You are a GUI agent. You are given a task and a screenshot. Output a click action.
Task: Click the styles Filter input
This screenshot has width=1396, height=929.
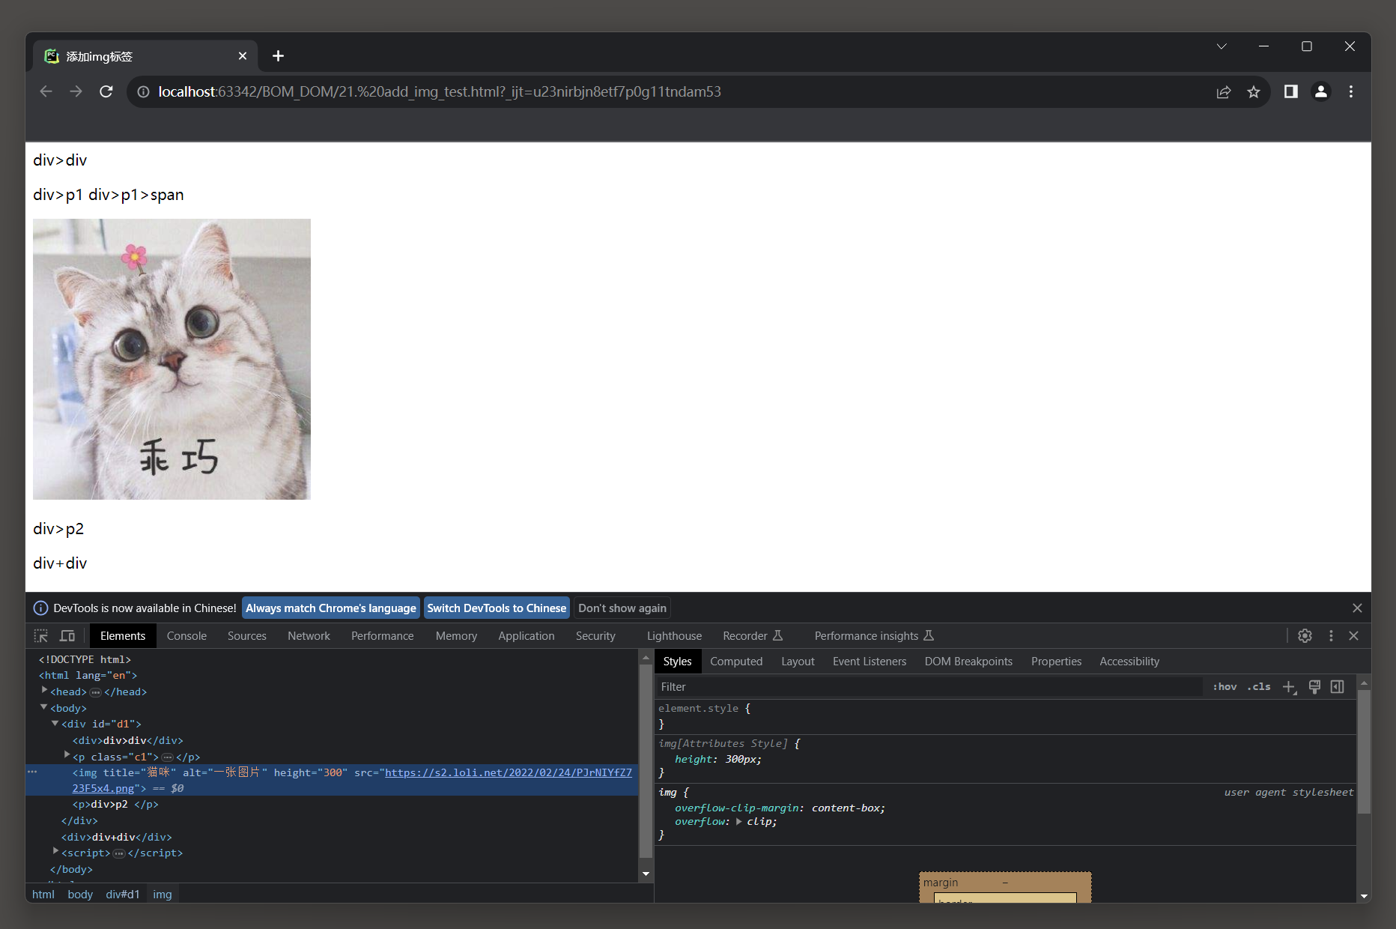click(x=929, y=687)
